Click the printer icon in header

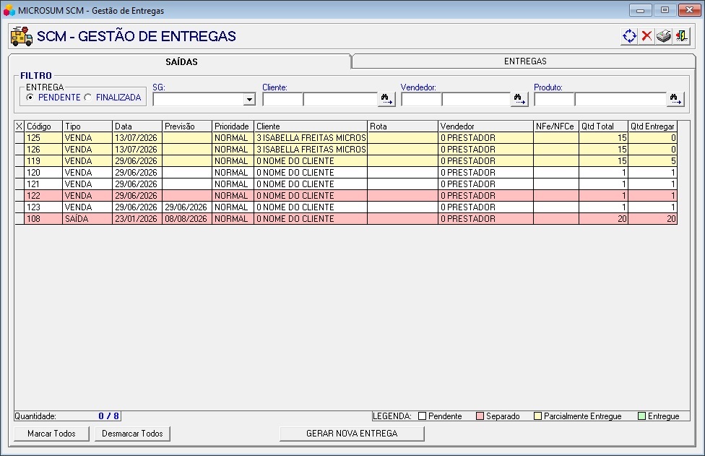point(664,36)
